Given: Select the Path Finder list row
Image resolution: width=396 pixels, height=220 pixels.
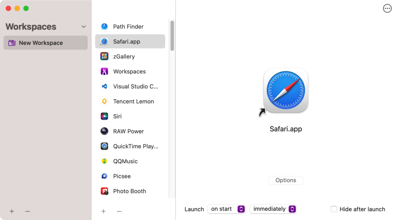Looking at the screenshot, I should (x=130, y=27).
